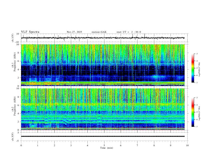Click the 'ch.3(V)' axis label
The width and height of the screenshot is (211, 163).
coord(13,137)
